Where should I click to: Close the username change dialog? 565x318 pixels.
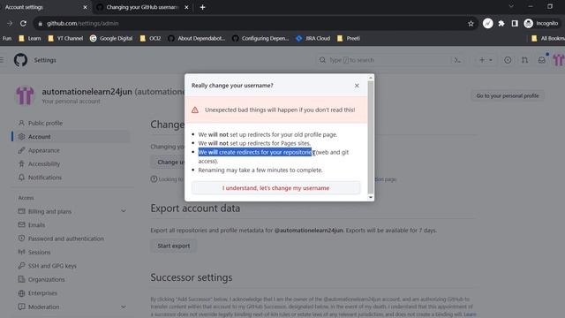click(357, 86)
